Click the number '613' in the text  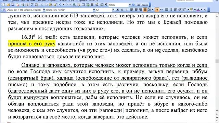click(x=74, y=16)
